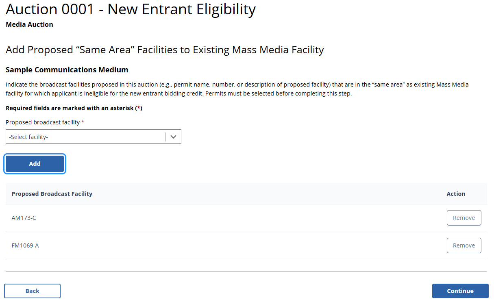Click the dropdown chevron arrow icon
Image resolution: width=494 pixels, height=304 pixels.
coord(174,137)
